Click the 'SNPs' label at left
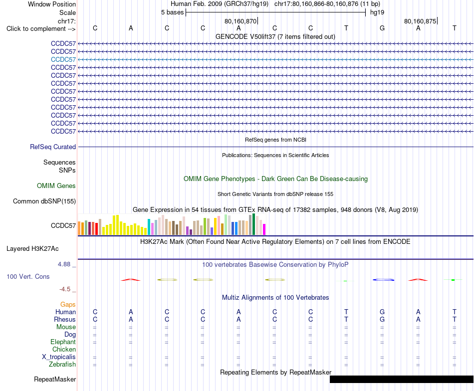This screenshot has width=474, height=391. (x=67, y=170)
